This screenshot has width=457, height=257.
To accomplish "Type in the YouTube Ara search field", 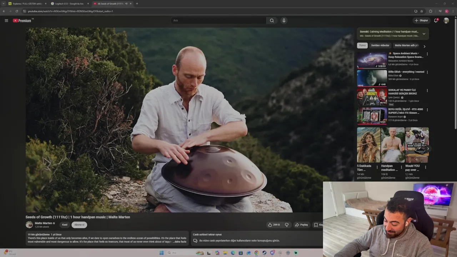I will click(218, 20).
